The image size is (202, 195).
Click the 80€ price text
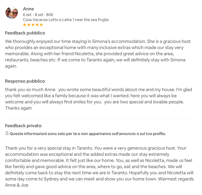(50, 15)
